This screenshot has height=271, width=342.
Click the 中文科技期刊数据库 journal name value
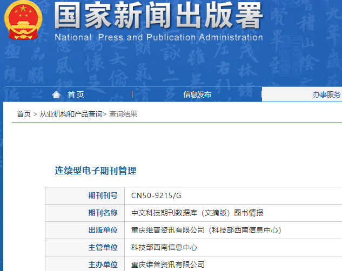pos(197,213)
